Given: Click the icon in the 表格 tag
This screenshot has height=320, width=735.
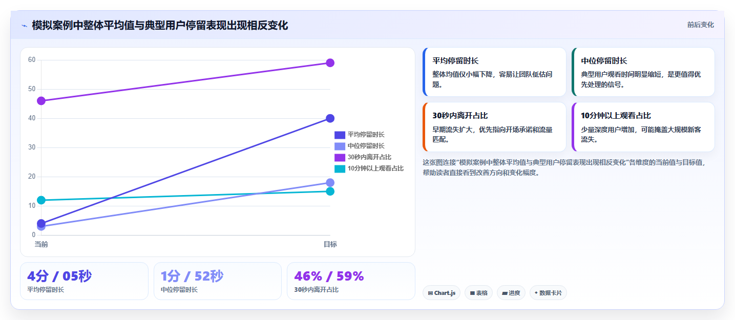Looking at the screenshot, I should coord(472,293).
